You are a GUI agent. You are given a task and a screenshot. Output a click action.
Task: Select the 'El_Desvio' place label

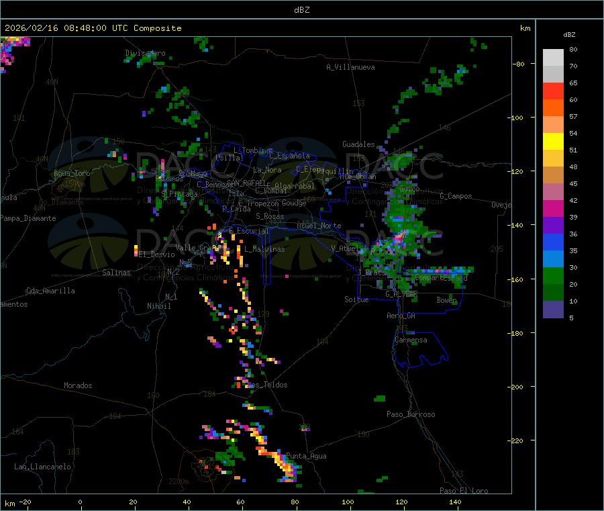point(157,254)
